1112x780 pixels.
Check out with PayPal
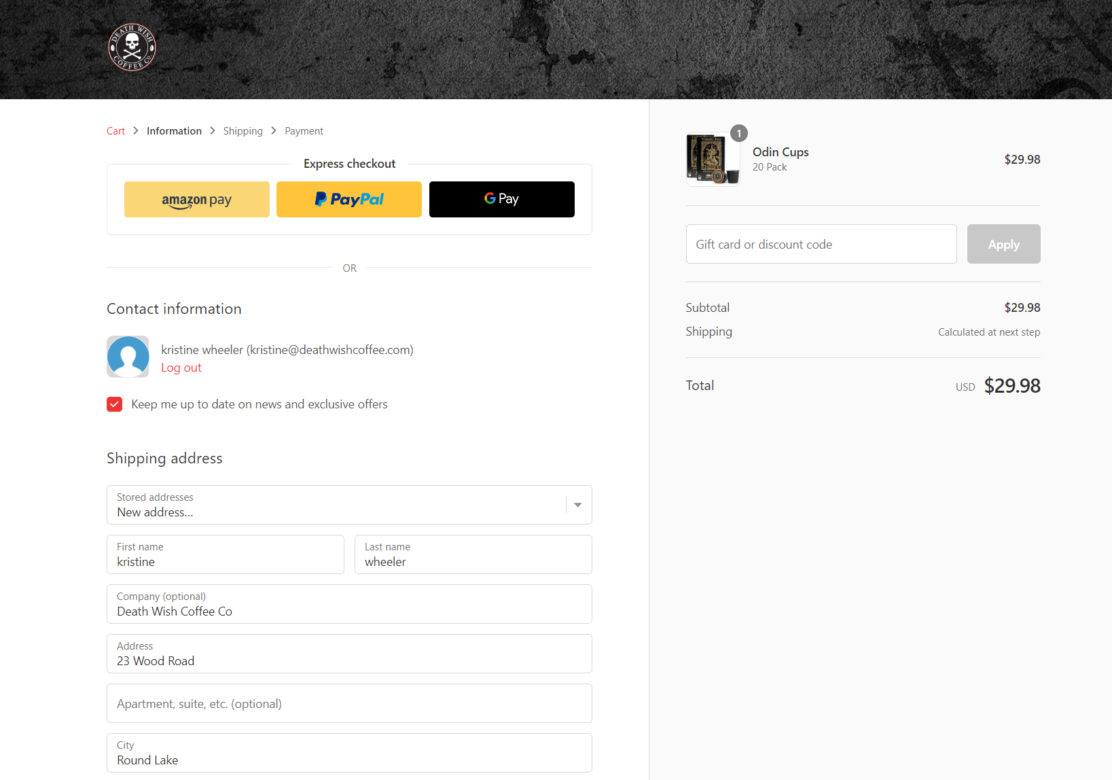tap(349, 200)
